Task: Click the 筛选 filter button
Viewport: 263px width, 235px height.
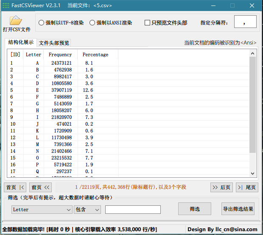Action: 195,209
